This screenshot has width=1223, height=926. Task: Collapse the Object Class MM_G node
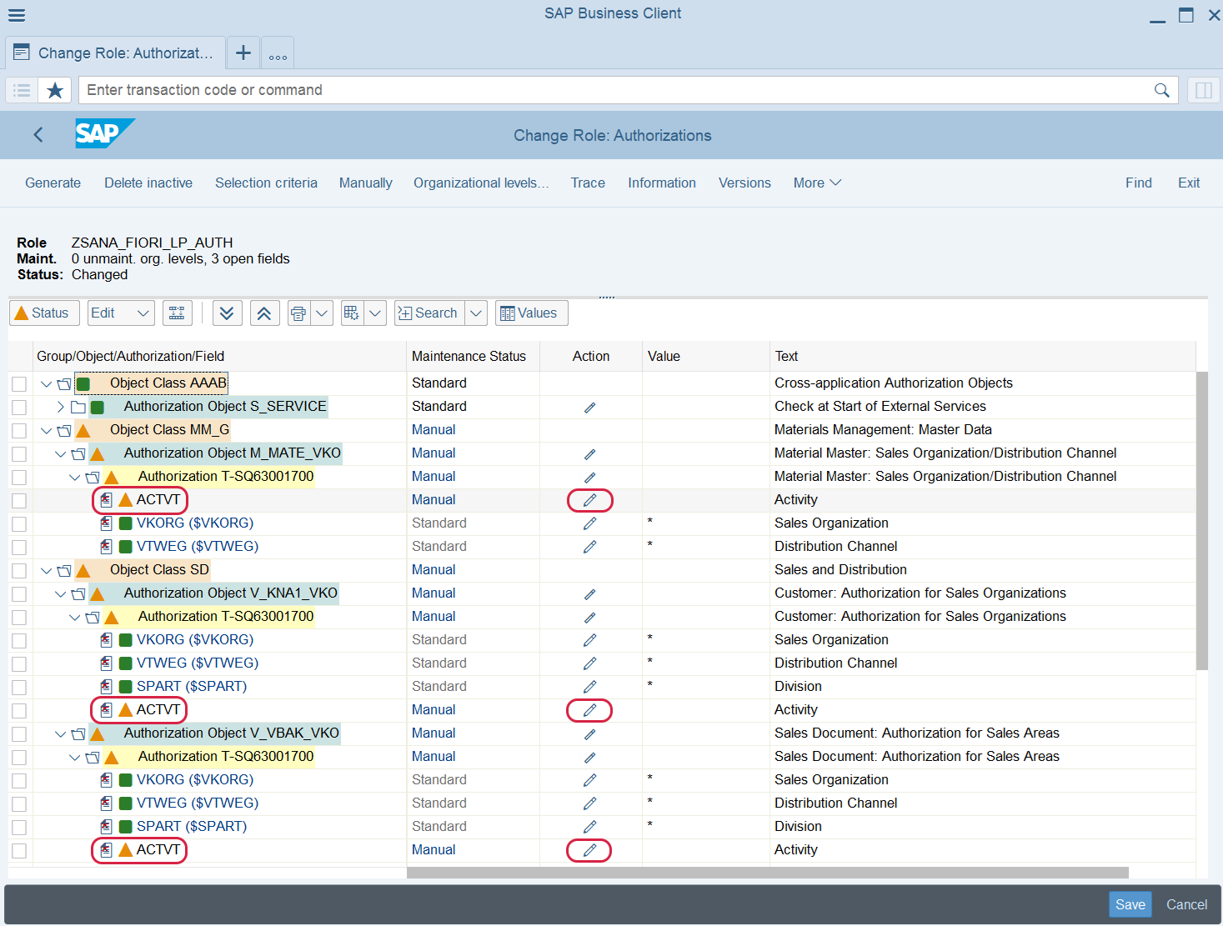(47, 430)
